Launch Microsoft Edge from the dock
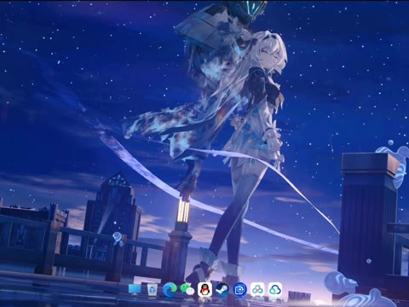Image resolution: width=409 pixels, height=307 pixels. 170,290
